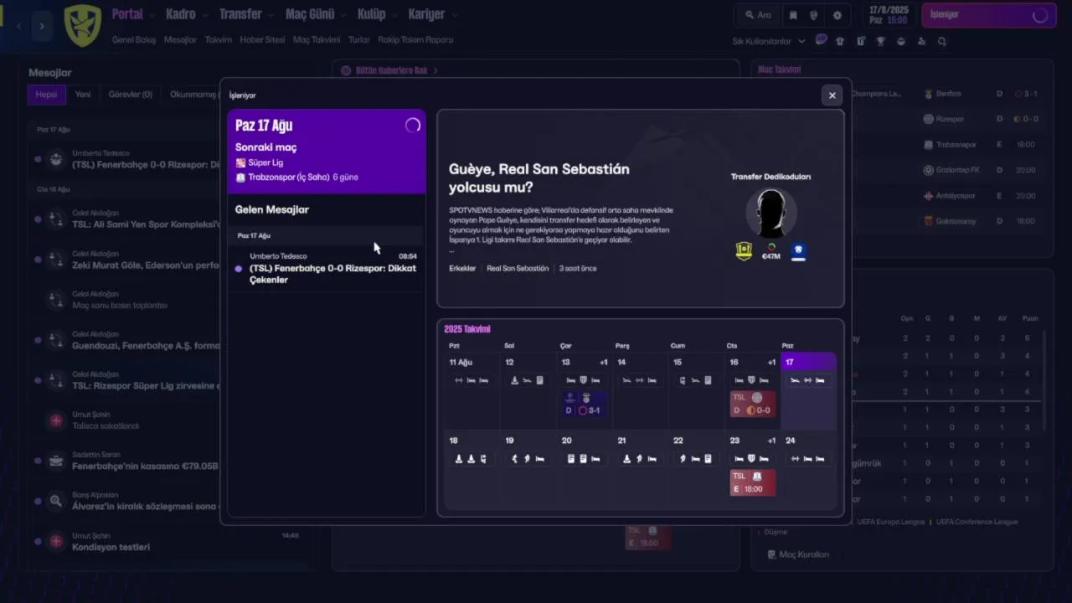Go forward with the right arrow
This screenshot has width=1072, height=603.
click(42, 26)
